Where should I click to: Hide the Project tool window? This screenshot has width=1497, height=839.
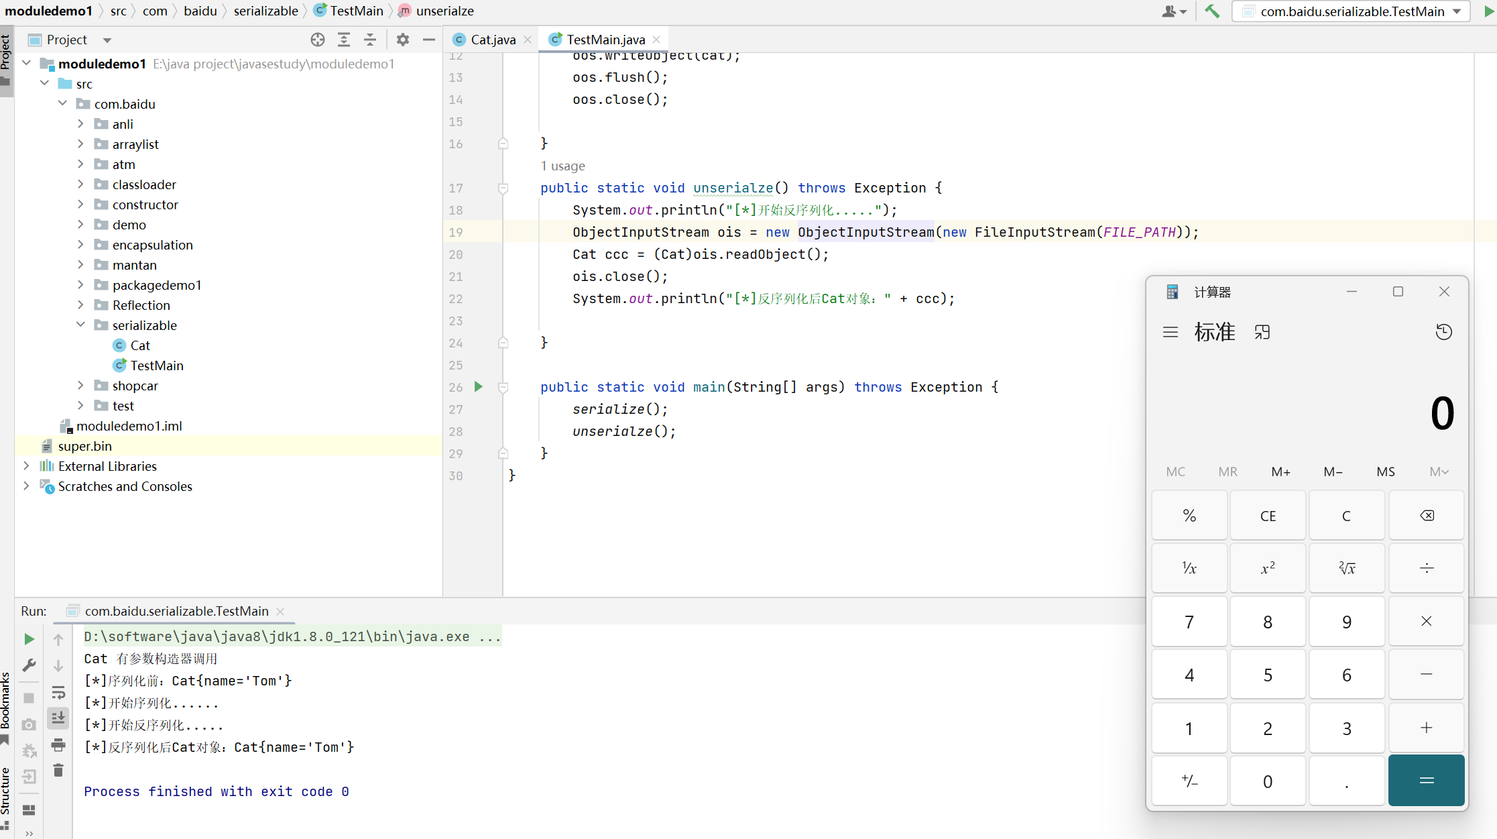pyautogui.click(x=429, y=40)
